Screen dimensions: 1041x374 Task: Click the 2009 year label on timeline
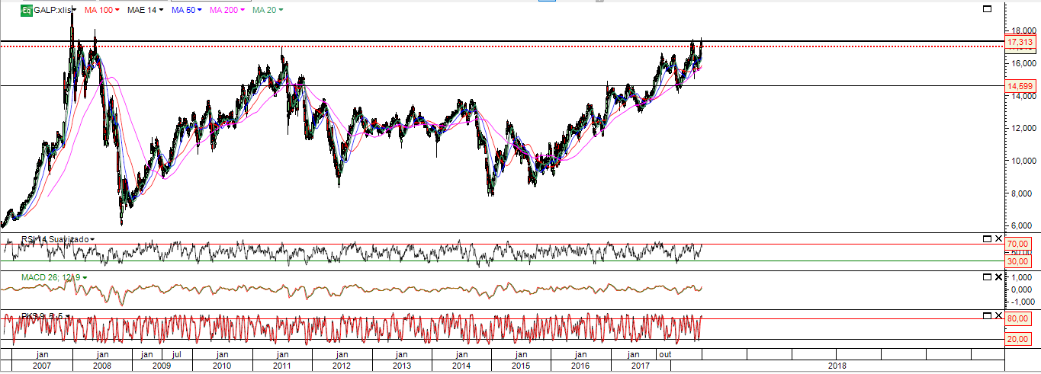tap(161, 366)
